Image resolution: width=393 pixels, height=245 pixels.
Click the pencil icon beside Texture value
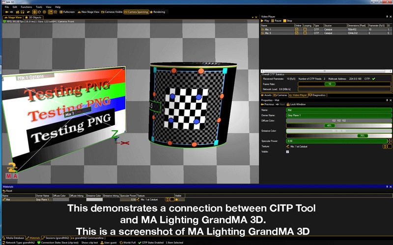click(288, 147)
